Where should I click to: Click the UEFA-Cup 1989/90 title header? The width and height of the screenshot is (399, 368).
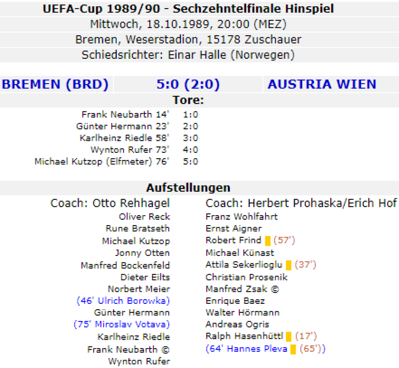(188, 9)
